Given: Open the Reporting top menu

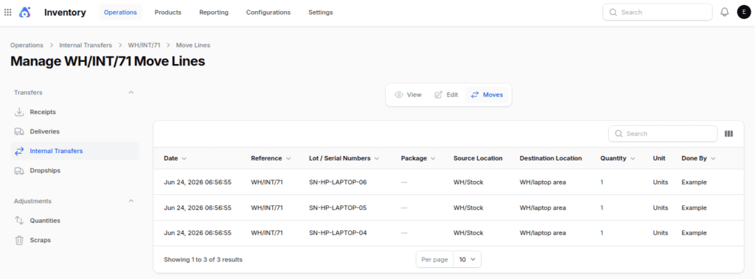Looking at the screenshot, I should click(x=214, y=13).
